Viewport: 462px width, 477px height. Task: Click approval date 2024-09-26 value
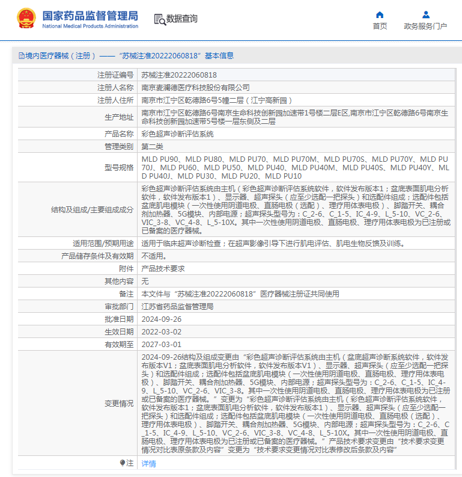(x=161, y=319)
